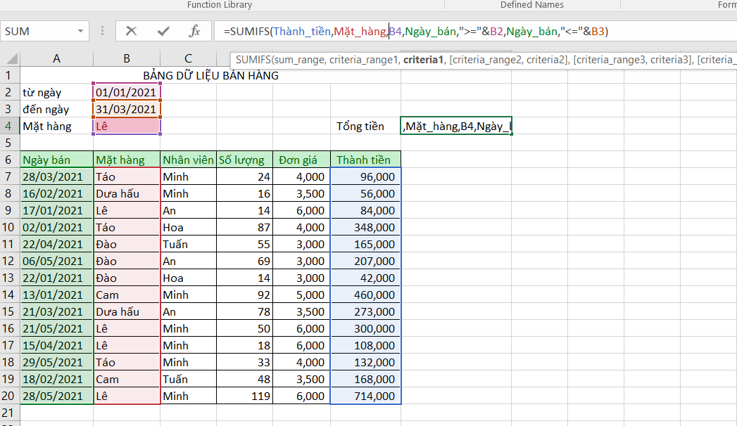
Task: Select date cell 18/02/2021
Action: click(x=56, y=380)
